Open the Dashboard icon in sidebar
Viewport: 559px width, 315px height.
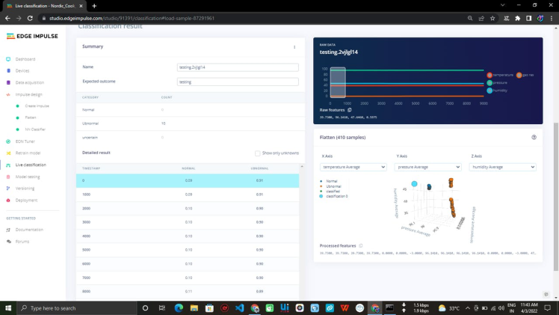[7, 59]
